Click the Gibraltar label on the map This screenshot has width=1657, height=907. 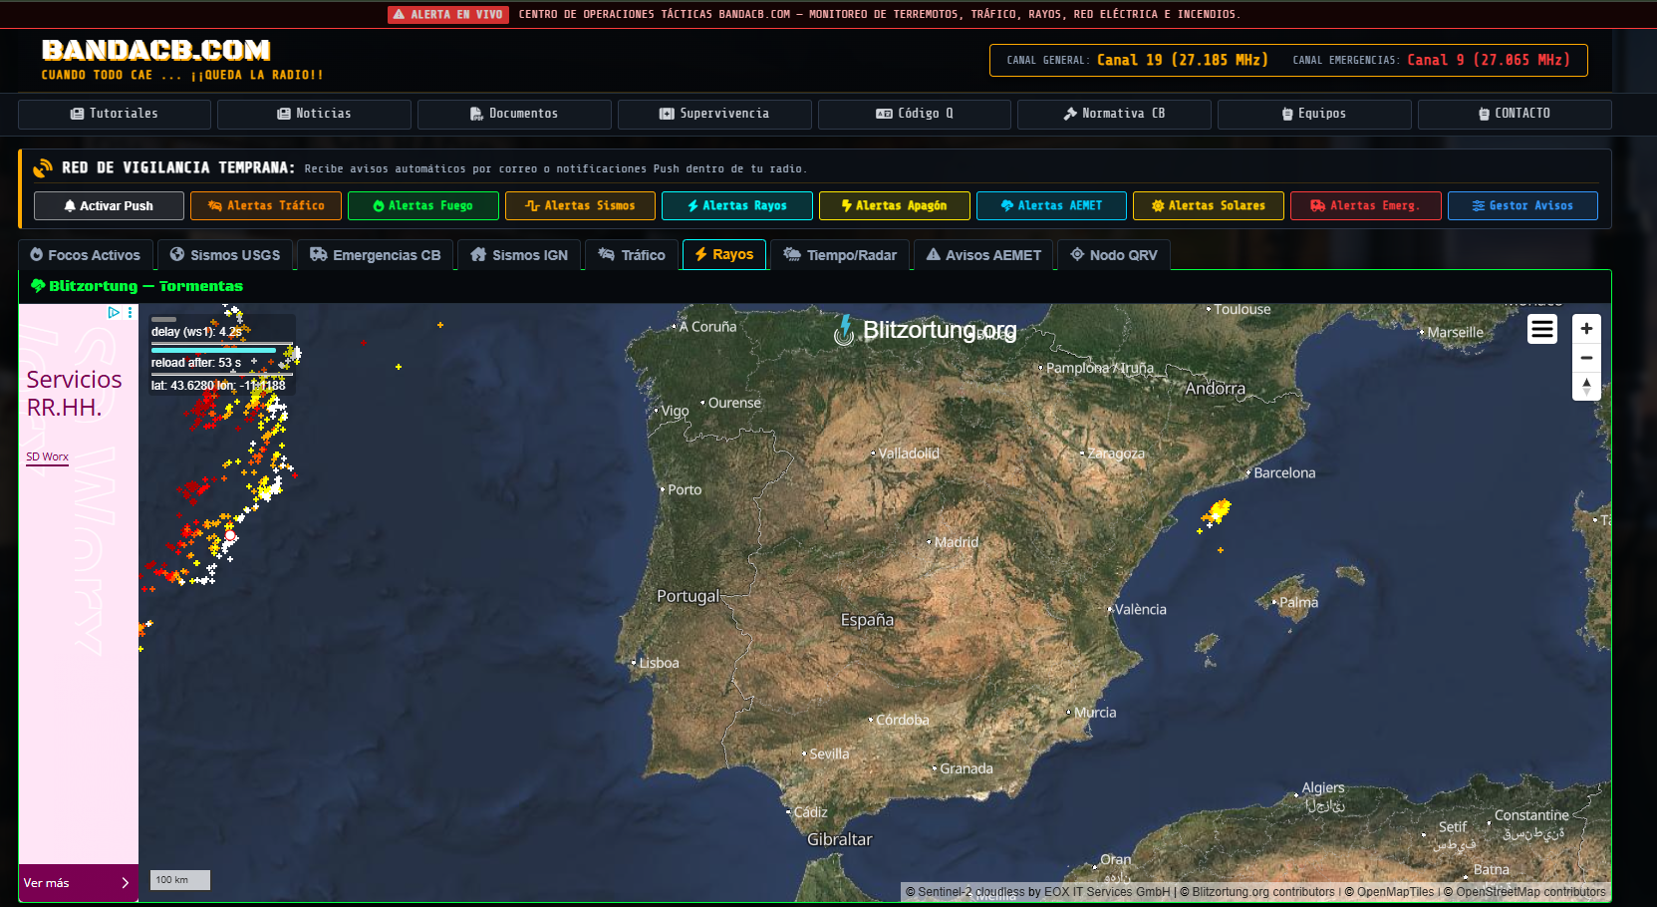[840, 839]
